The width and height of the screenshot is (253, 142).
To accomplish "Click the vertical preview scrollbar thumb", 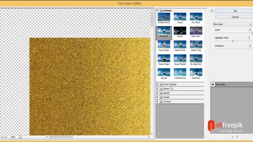I will coord(152,19).
